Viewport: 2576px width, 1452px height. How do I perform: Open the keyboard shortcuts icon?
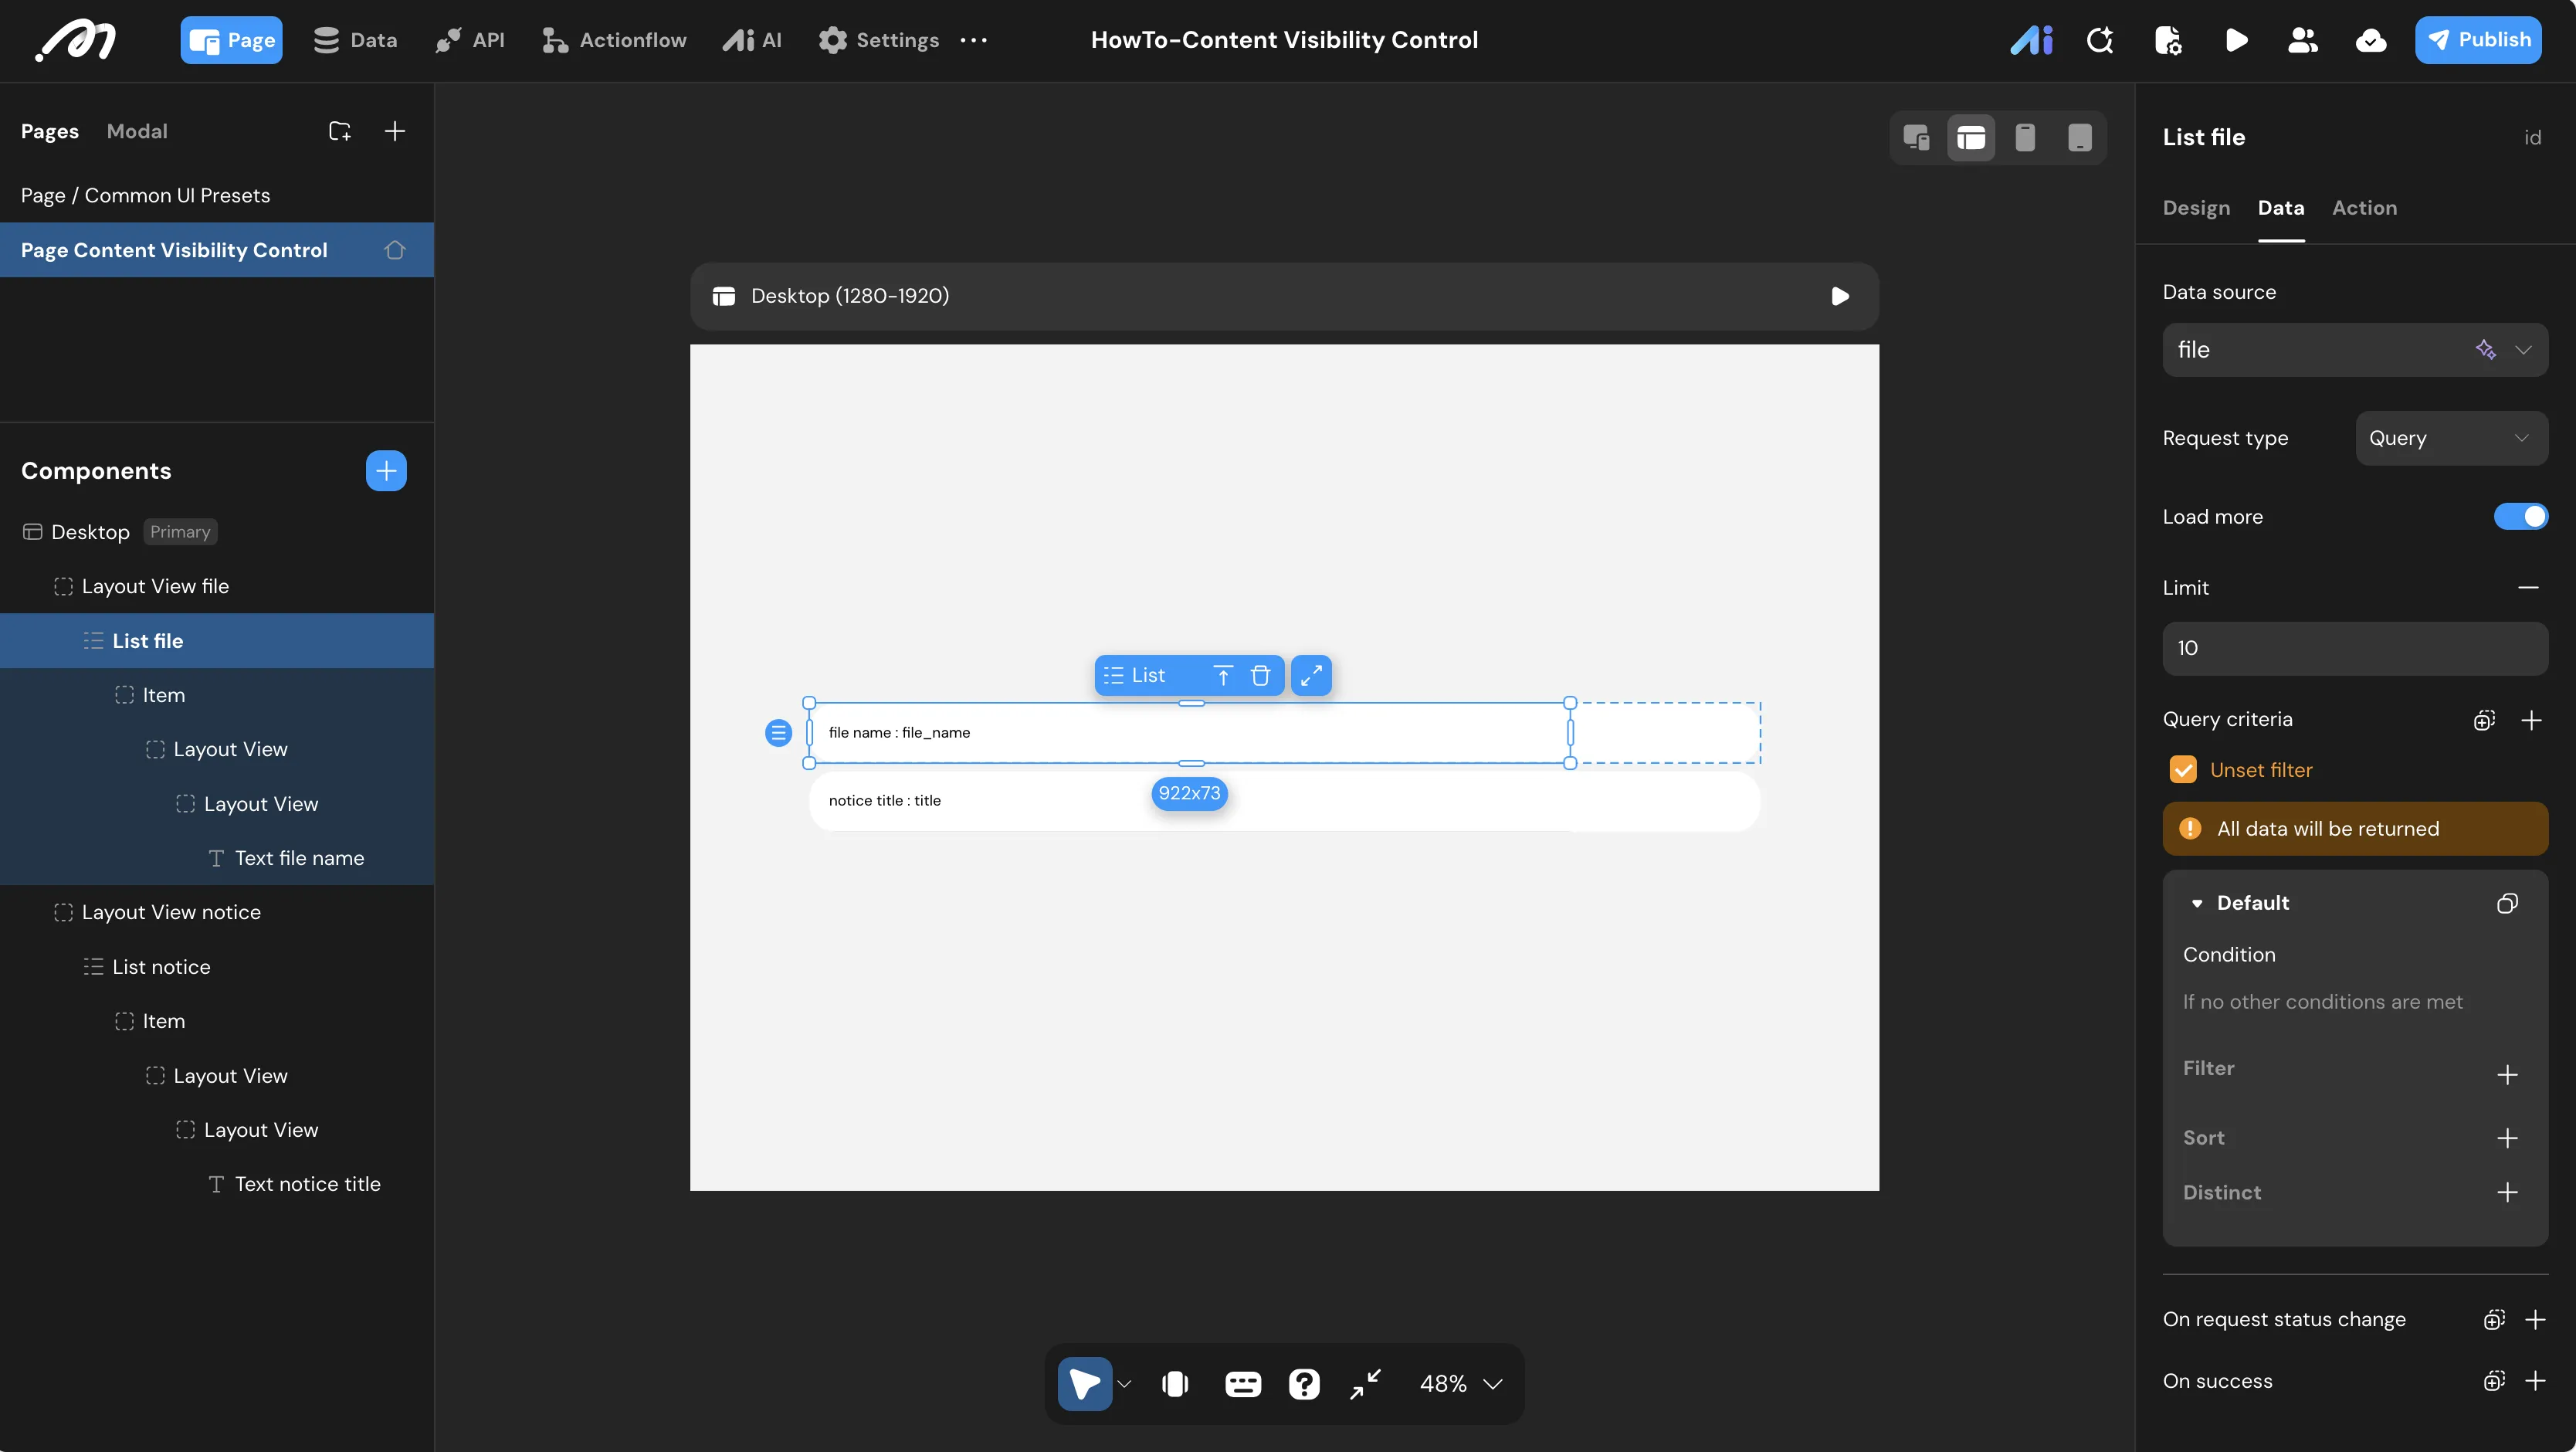[x=1243, y=1384]
